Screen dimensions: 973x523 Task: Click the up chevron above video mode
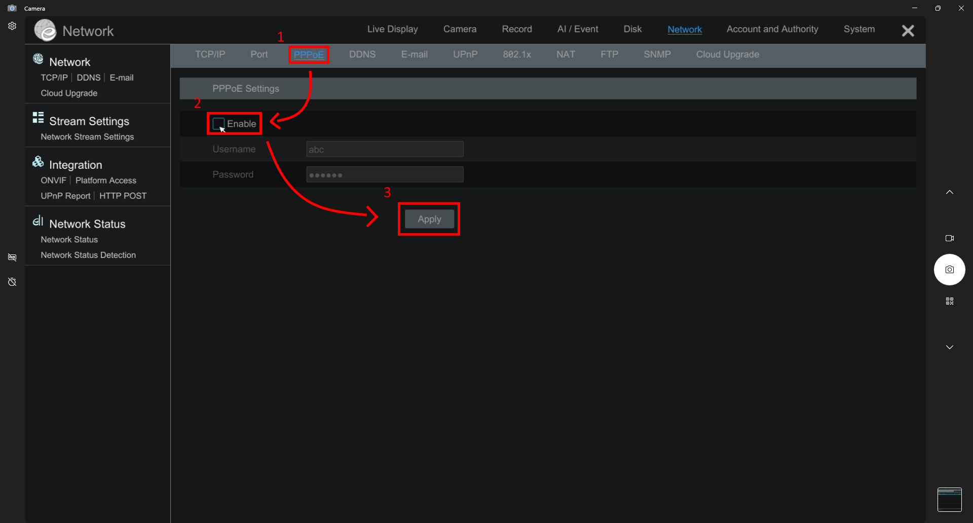pos(949,192)
